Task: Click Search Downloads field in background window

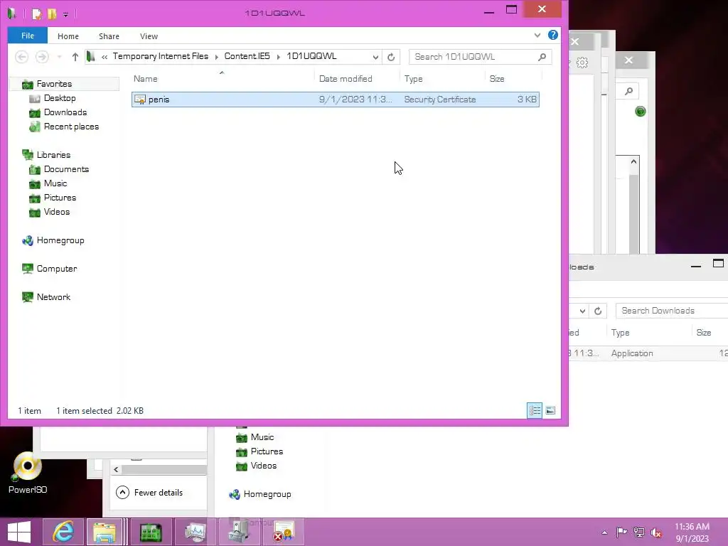Action: (x=672, y=311)
